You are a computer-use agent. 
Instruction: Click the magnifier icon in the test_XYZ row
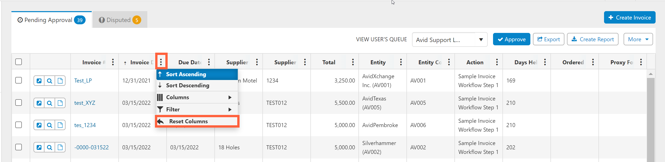coord(50,103)
